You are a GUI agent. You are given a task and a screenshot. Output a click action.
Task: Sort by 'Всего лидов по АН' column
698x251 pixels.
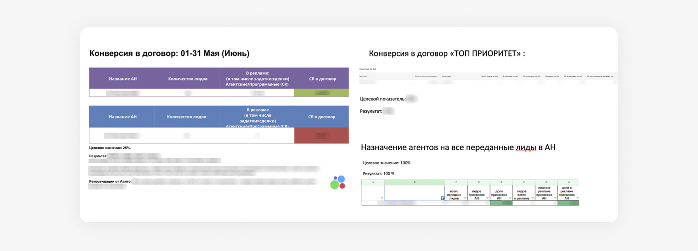point(489,76)
